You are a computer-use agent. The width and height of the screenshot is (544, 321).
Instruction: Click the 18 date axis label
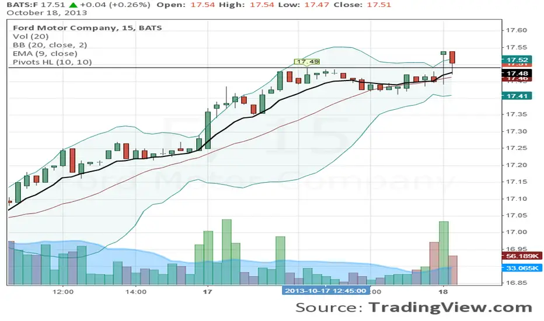tap(443, 292)
